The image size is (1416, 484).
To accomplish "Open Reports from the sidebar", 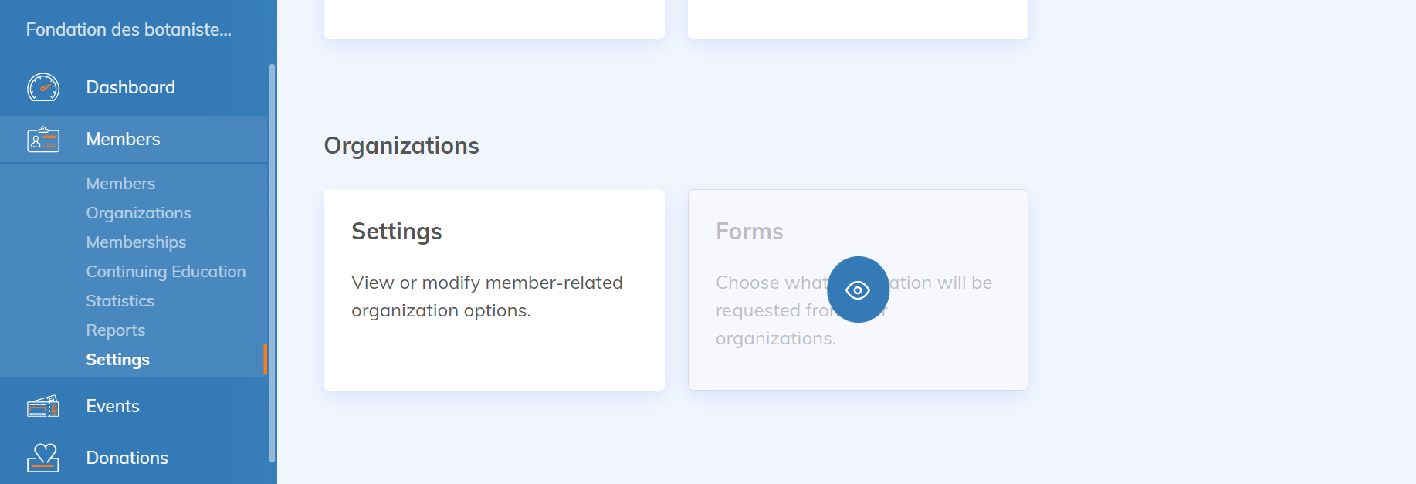I will tap(115, 330).
